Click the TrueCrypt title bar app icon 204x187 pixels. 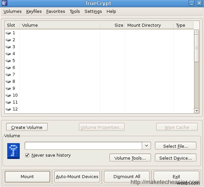[4, 3]
